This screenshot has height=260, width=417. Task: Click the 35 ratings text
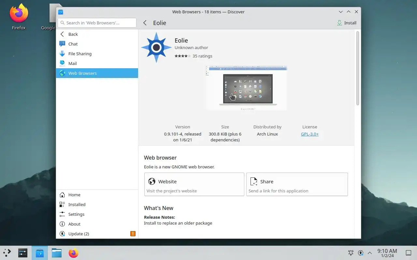tap(202, 56)
